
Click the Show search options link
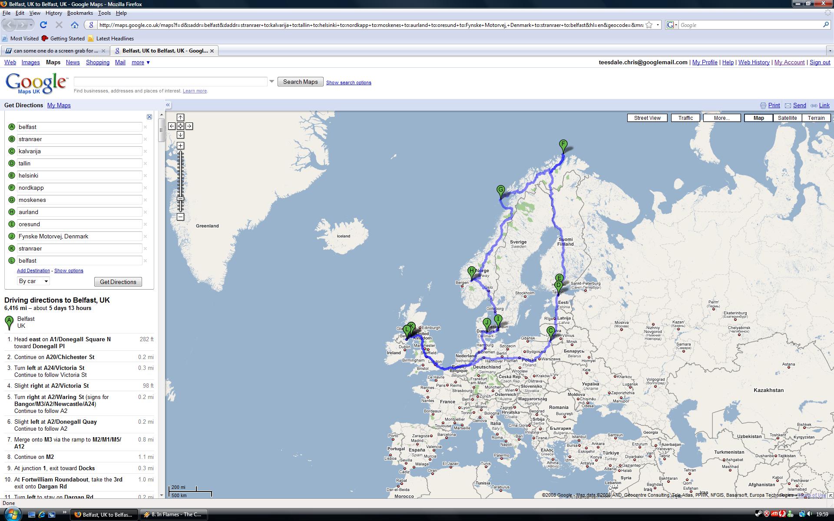(349, 82)
